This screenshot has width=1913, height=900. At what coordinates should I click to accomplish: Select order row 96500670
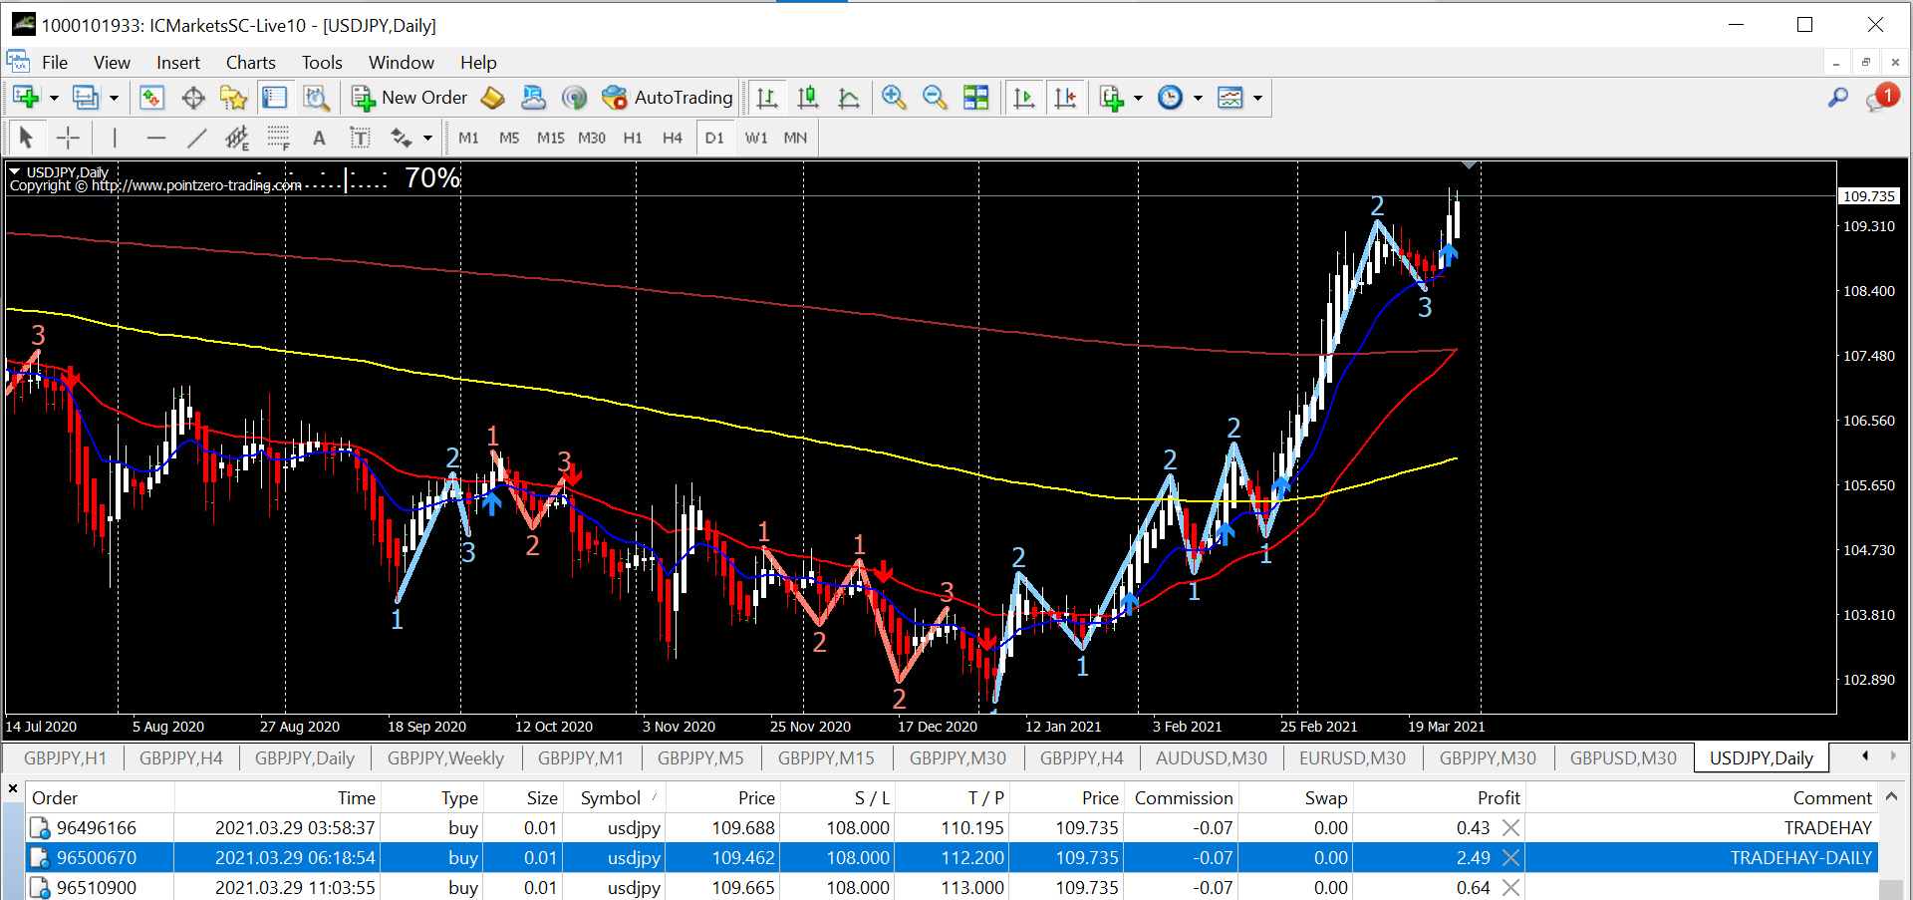(952, 857)
